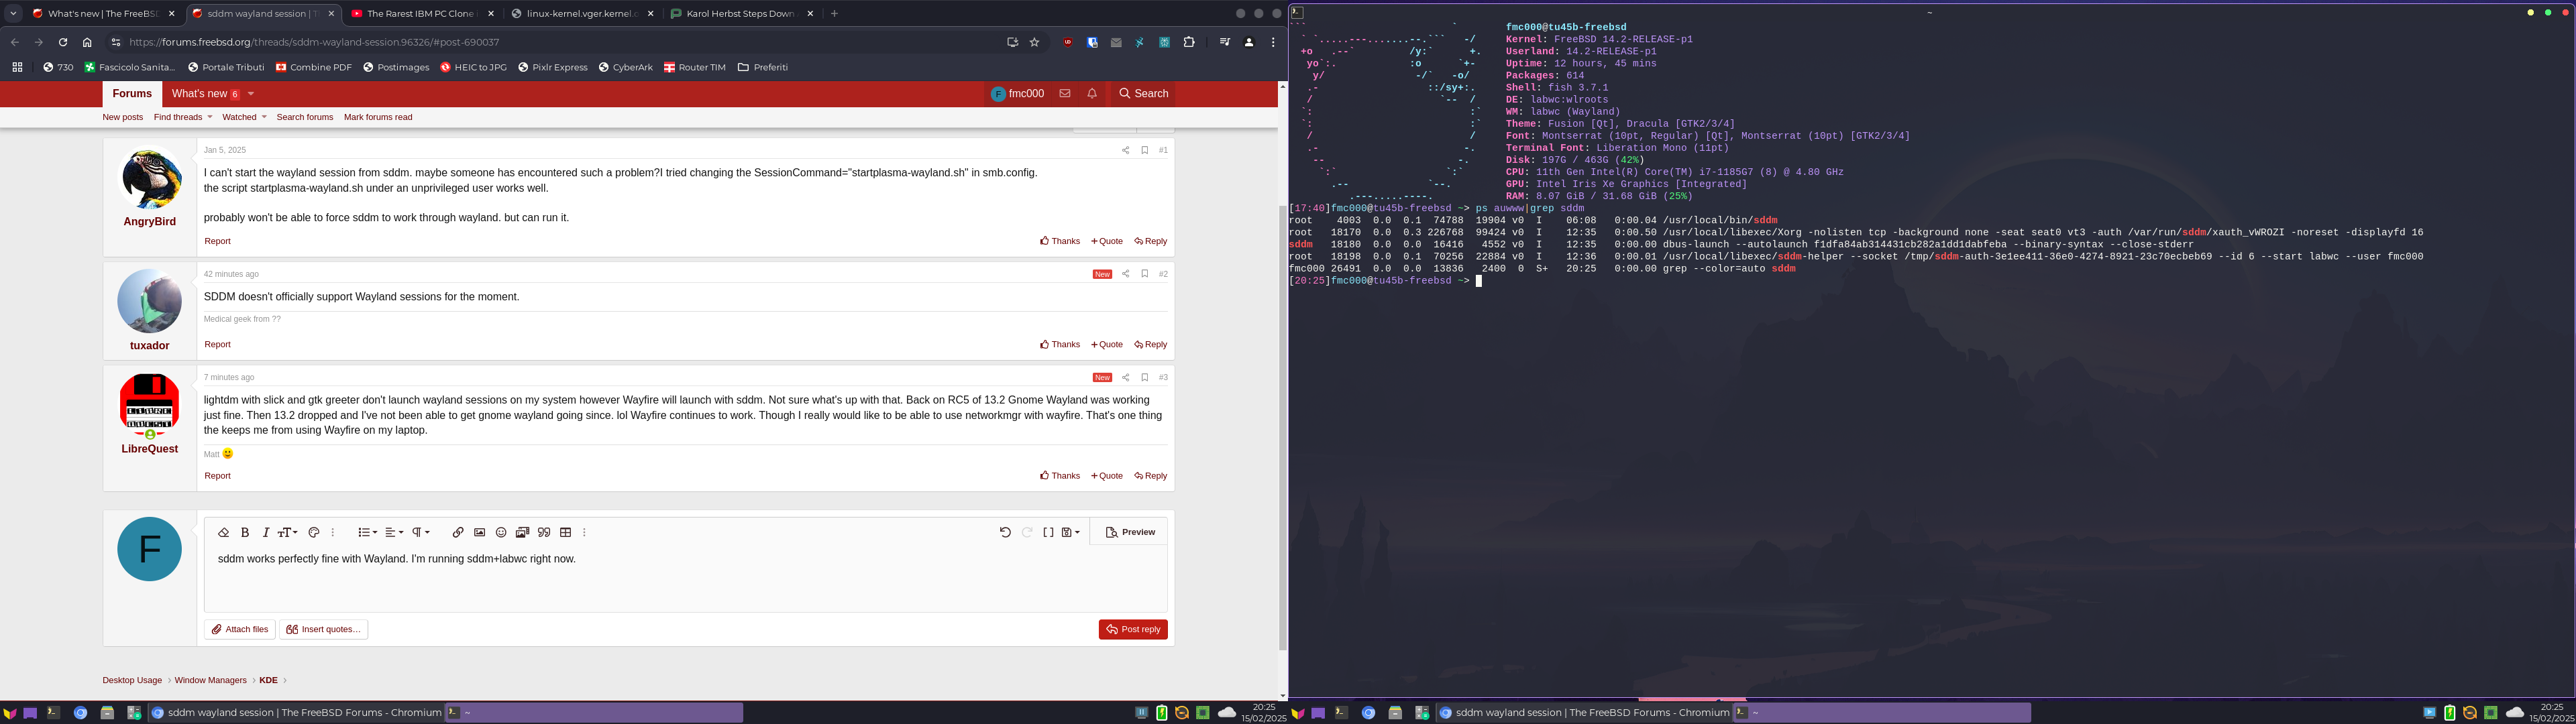Screen dimensions: 2576x724
Task: Open the What's new navigation tab
Action: (x=199, y=94)
